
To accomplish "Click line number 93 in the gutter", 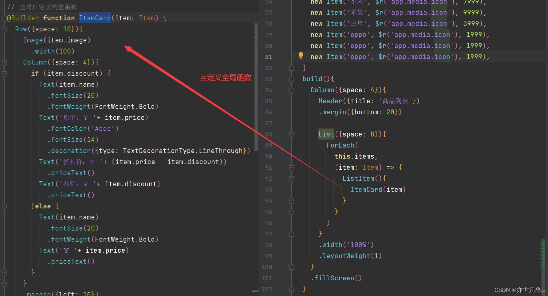I will (x=268, y=190).
